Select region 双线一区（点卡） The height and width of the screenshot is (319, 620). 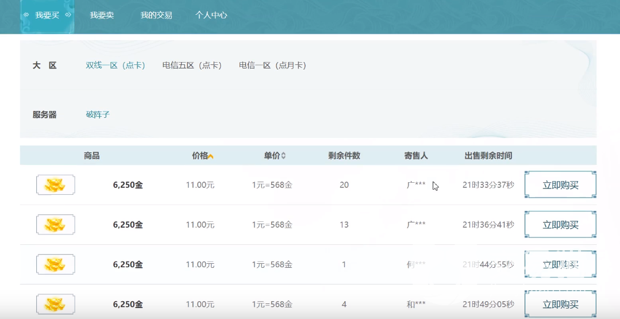coord(115,66)
